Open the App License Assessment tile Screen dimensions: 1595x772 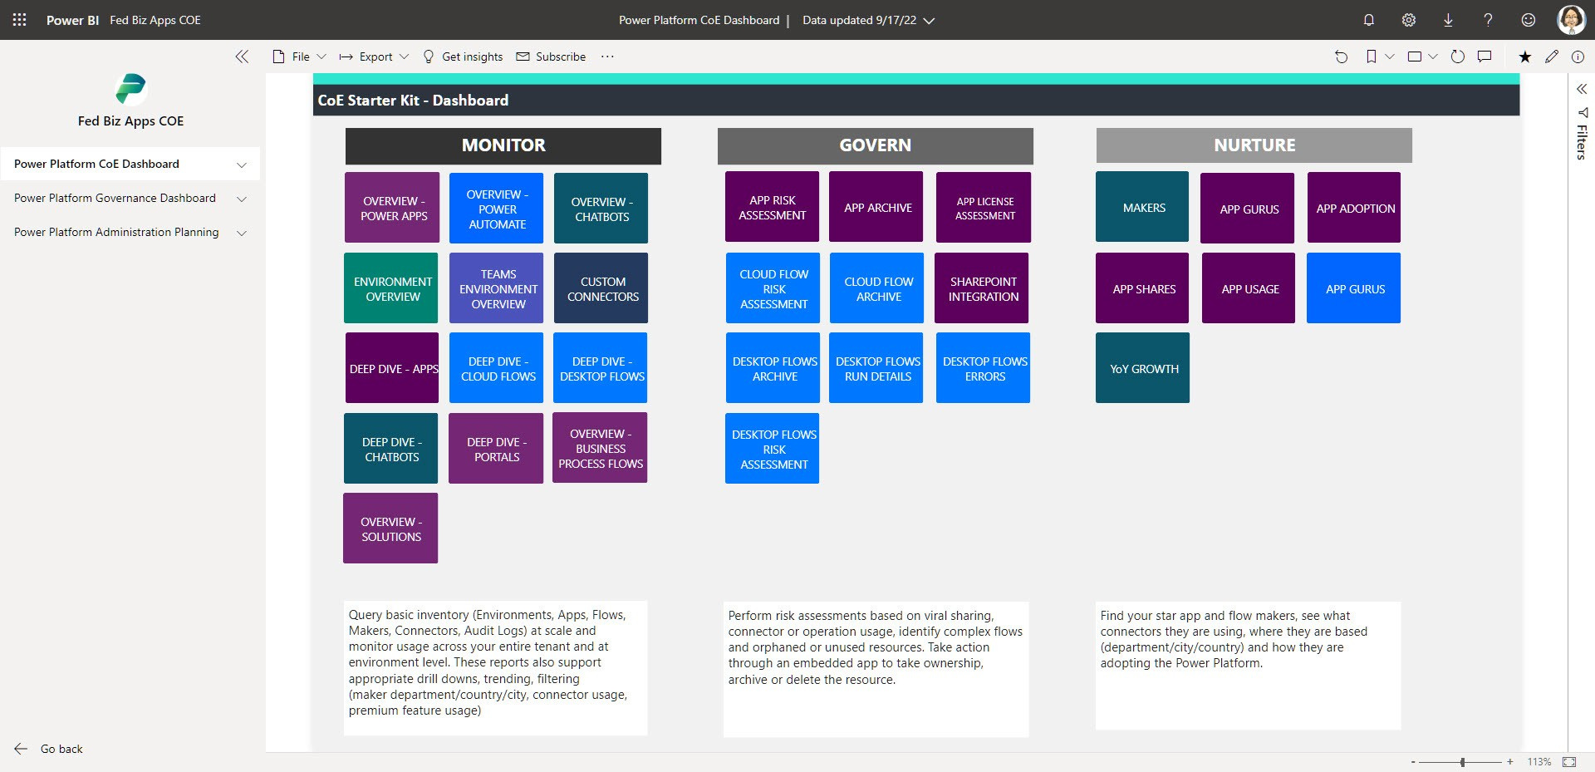tap(984, 208)
